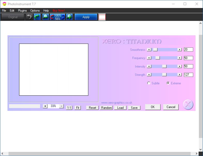Open the Options menu

tap(35, 11)
